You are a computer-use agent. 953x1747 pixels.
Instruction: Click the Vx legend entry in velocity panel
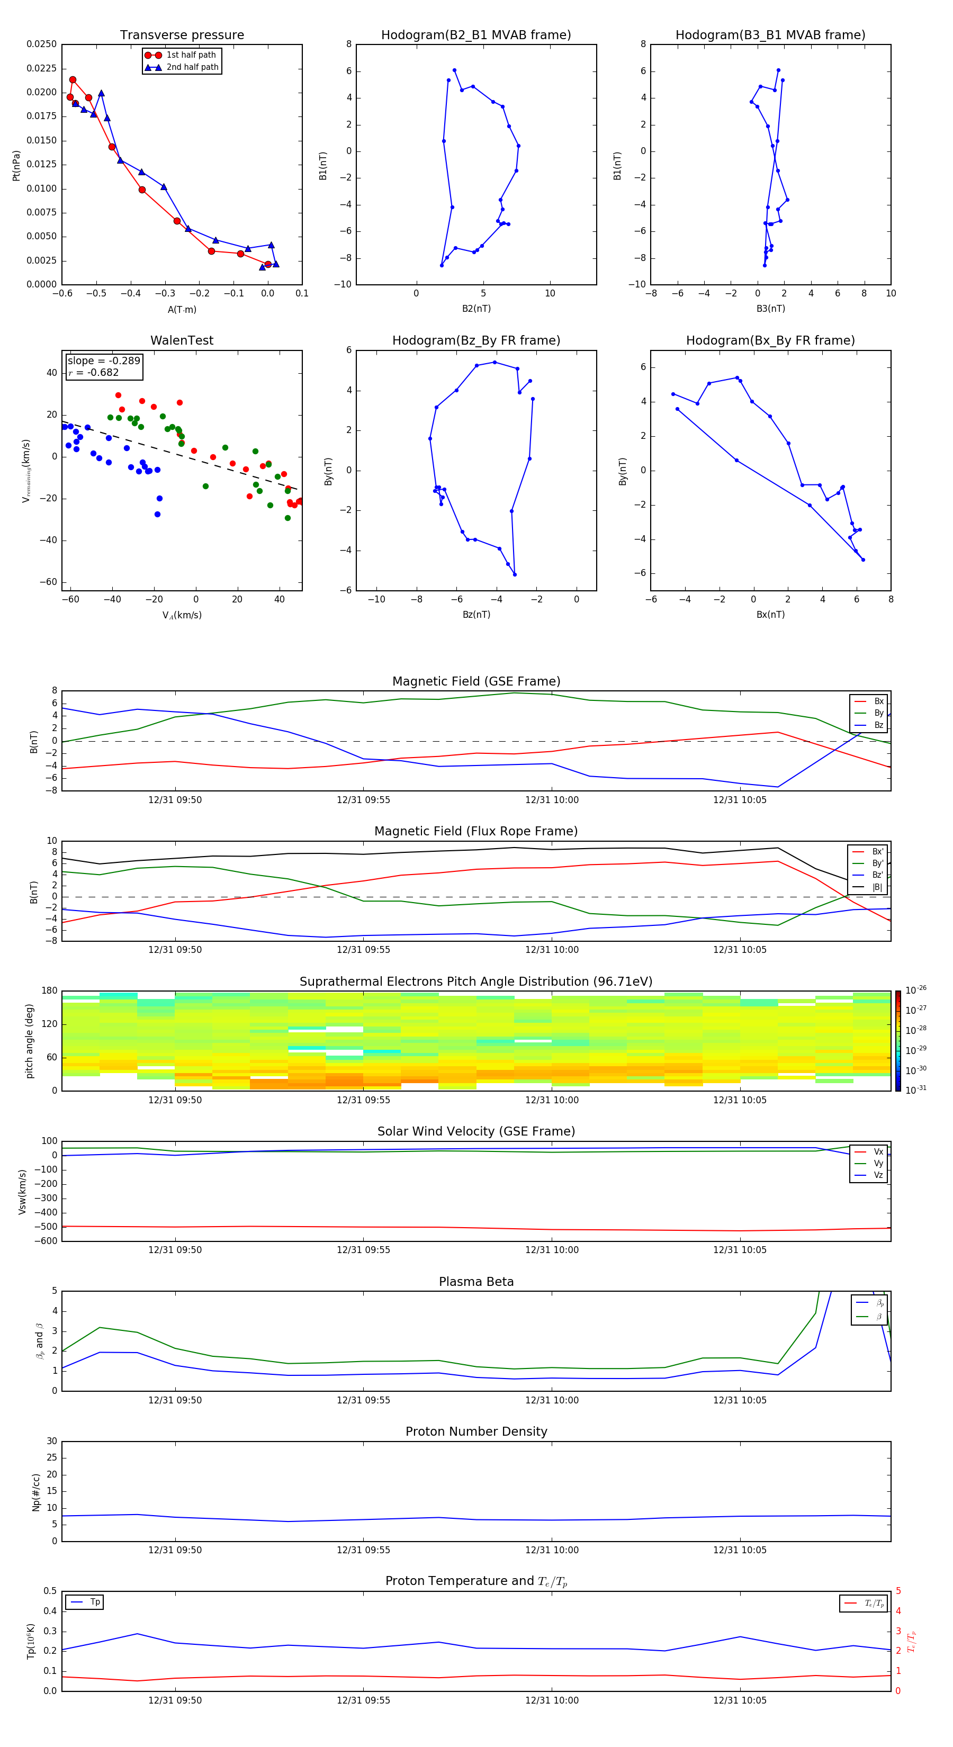click(869, 1151)
